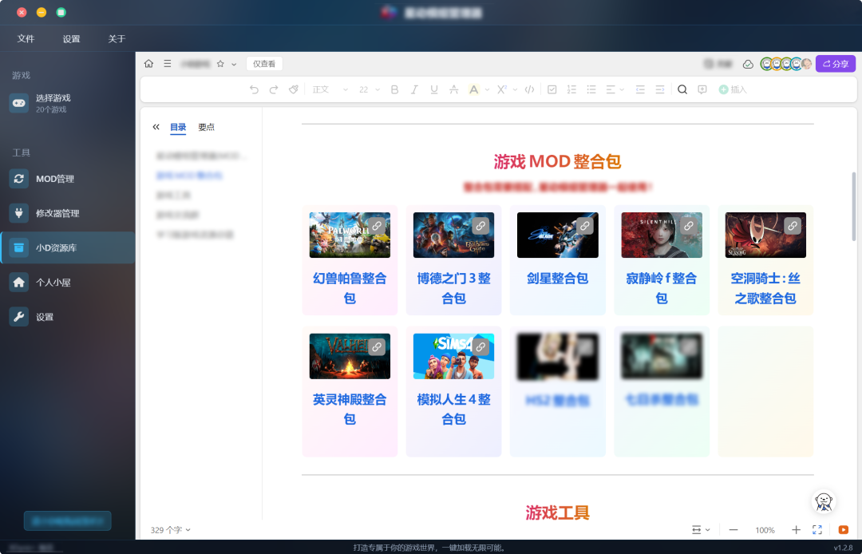This screenshot has height=554, width=862.
Task: Click the zoom out minus button
Action: pyautogui.click(x=733, y=530)
